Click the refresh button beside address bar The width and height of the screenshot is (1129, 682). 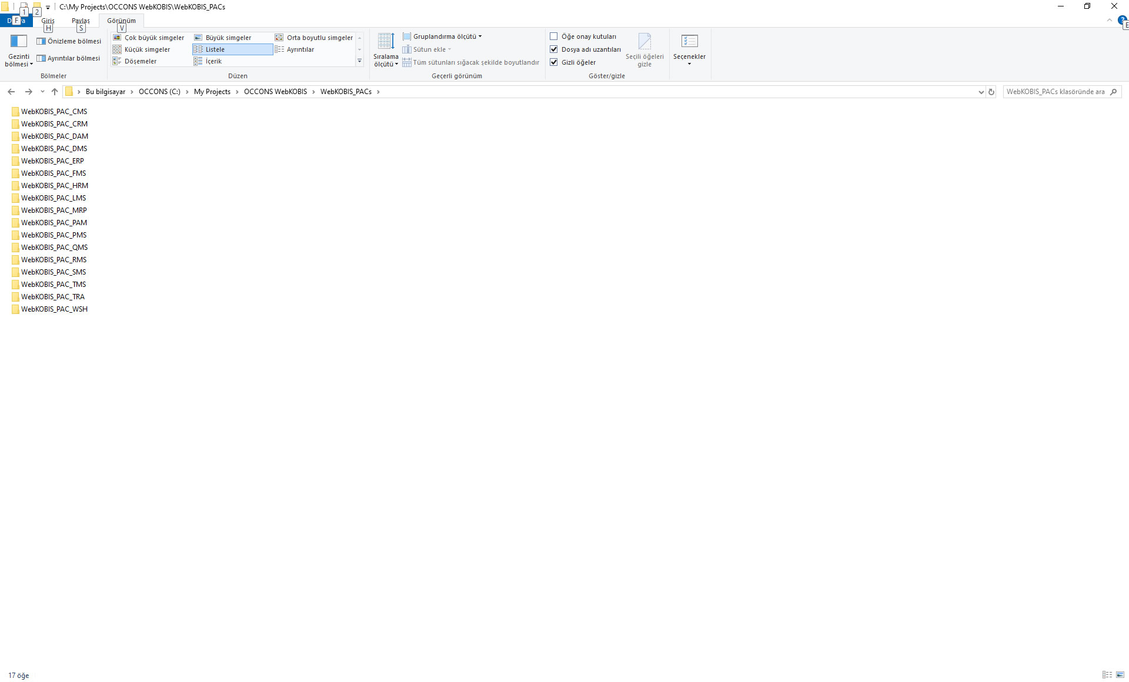coord(991,92)
